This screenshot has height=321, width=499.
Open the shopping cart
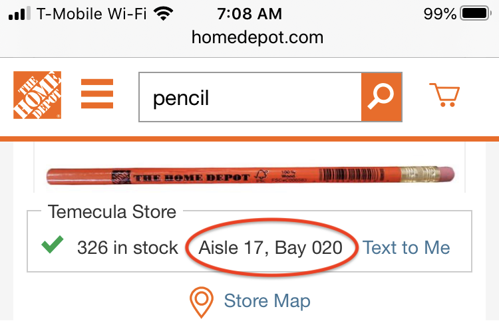[x=444, y=95]
